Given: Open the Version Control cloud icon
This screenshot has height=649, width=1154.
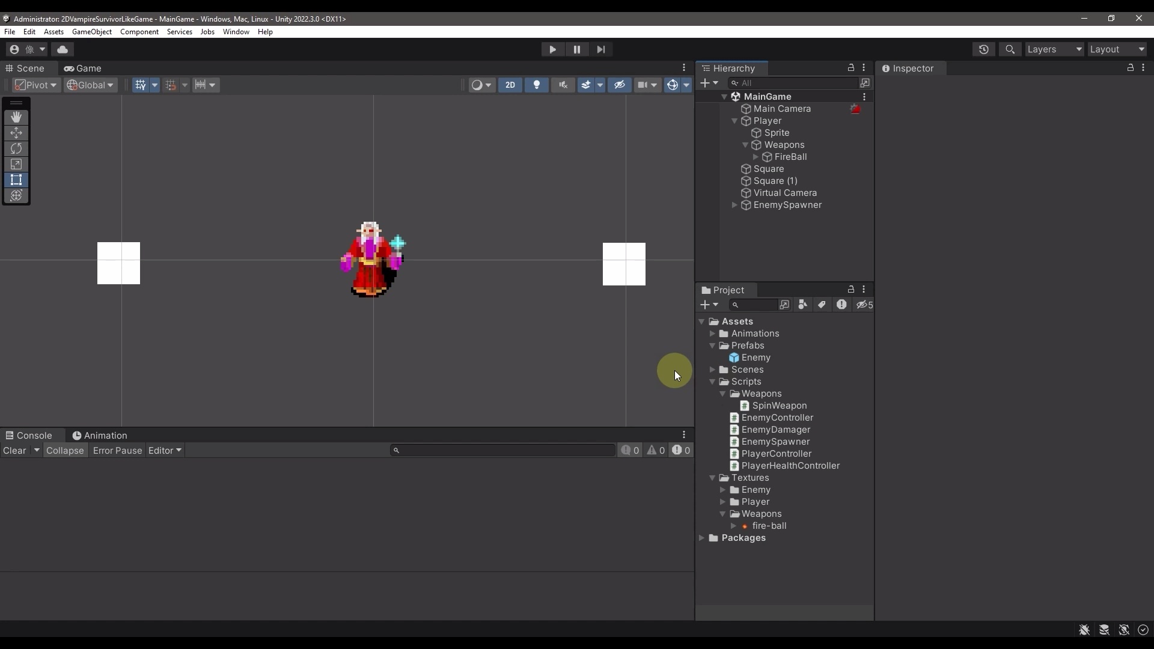Looking at the screenshot, I should (63, 49).
